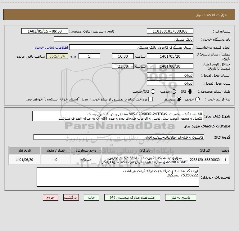Click the unit cell دستگاه
This screenshot has width=239, height=231.
coord(86,160)
